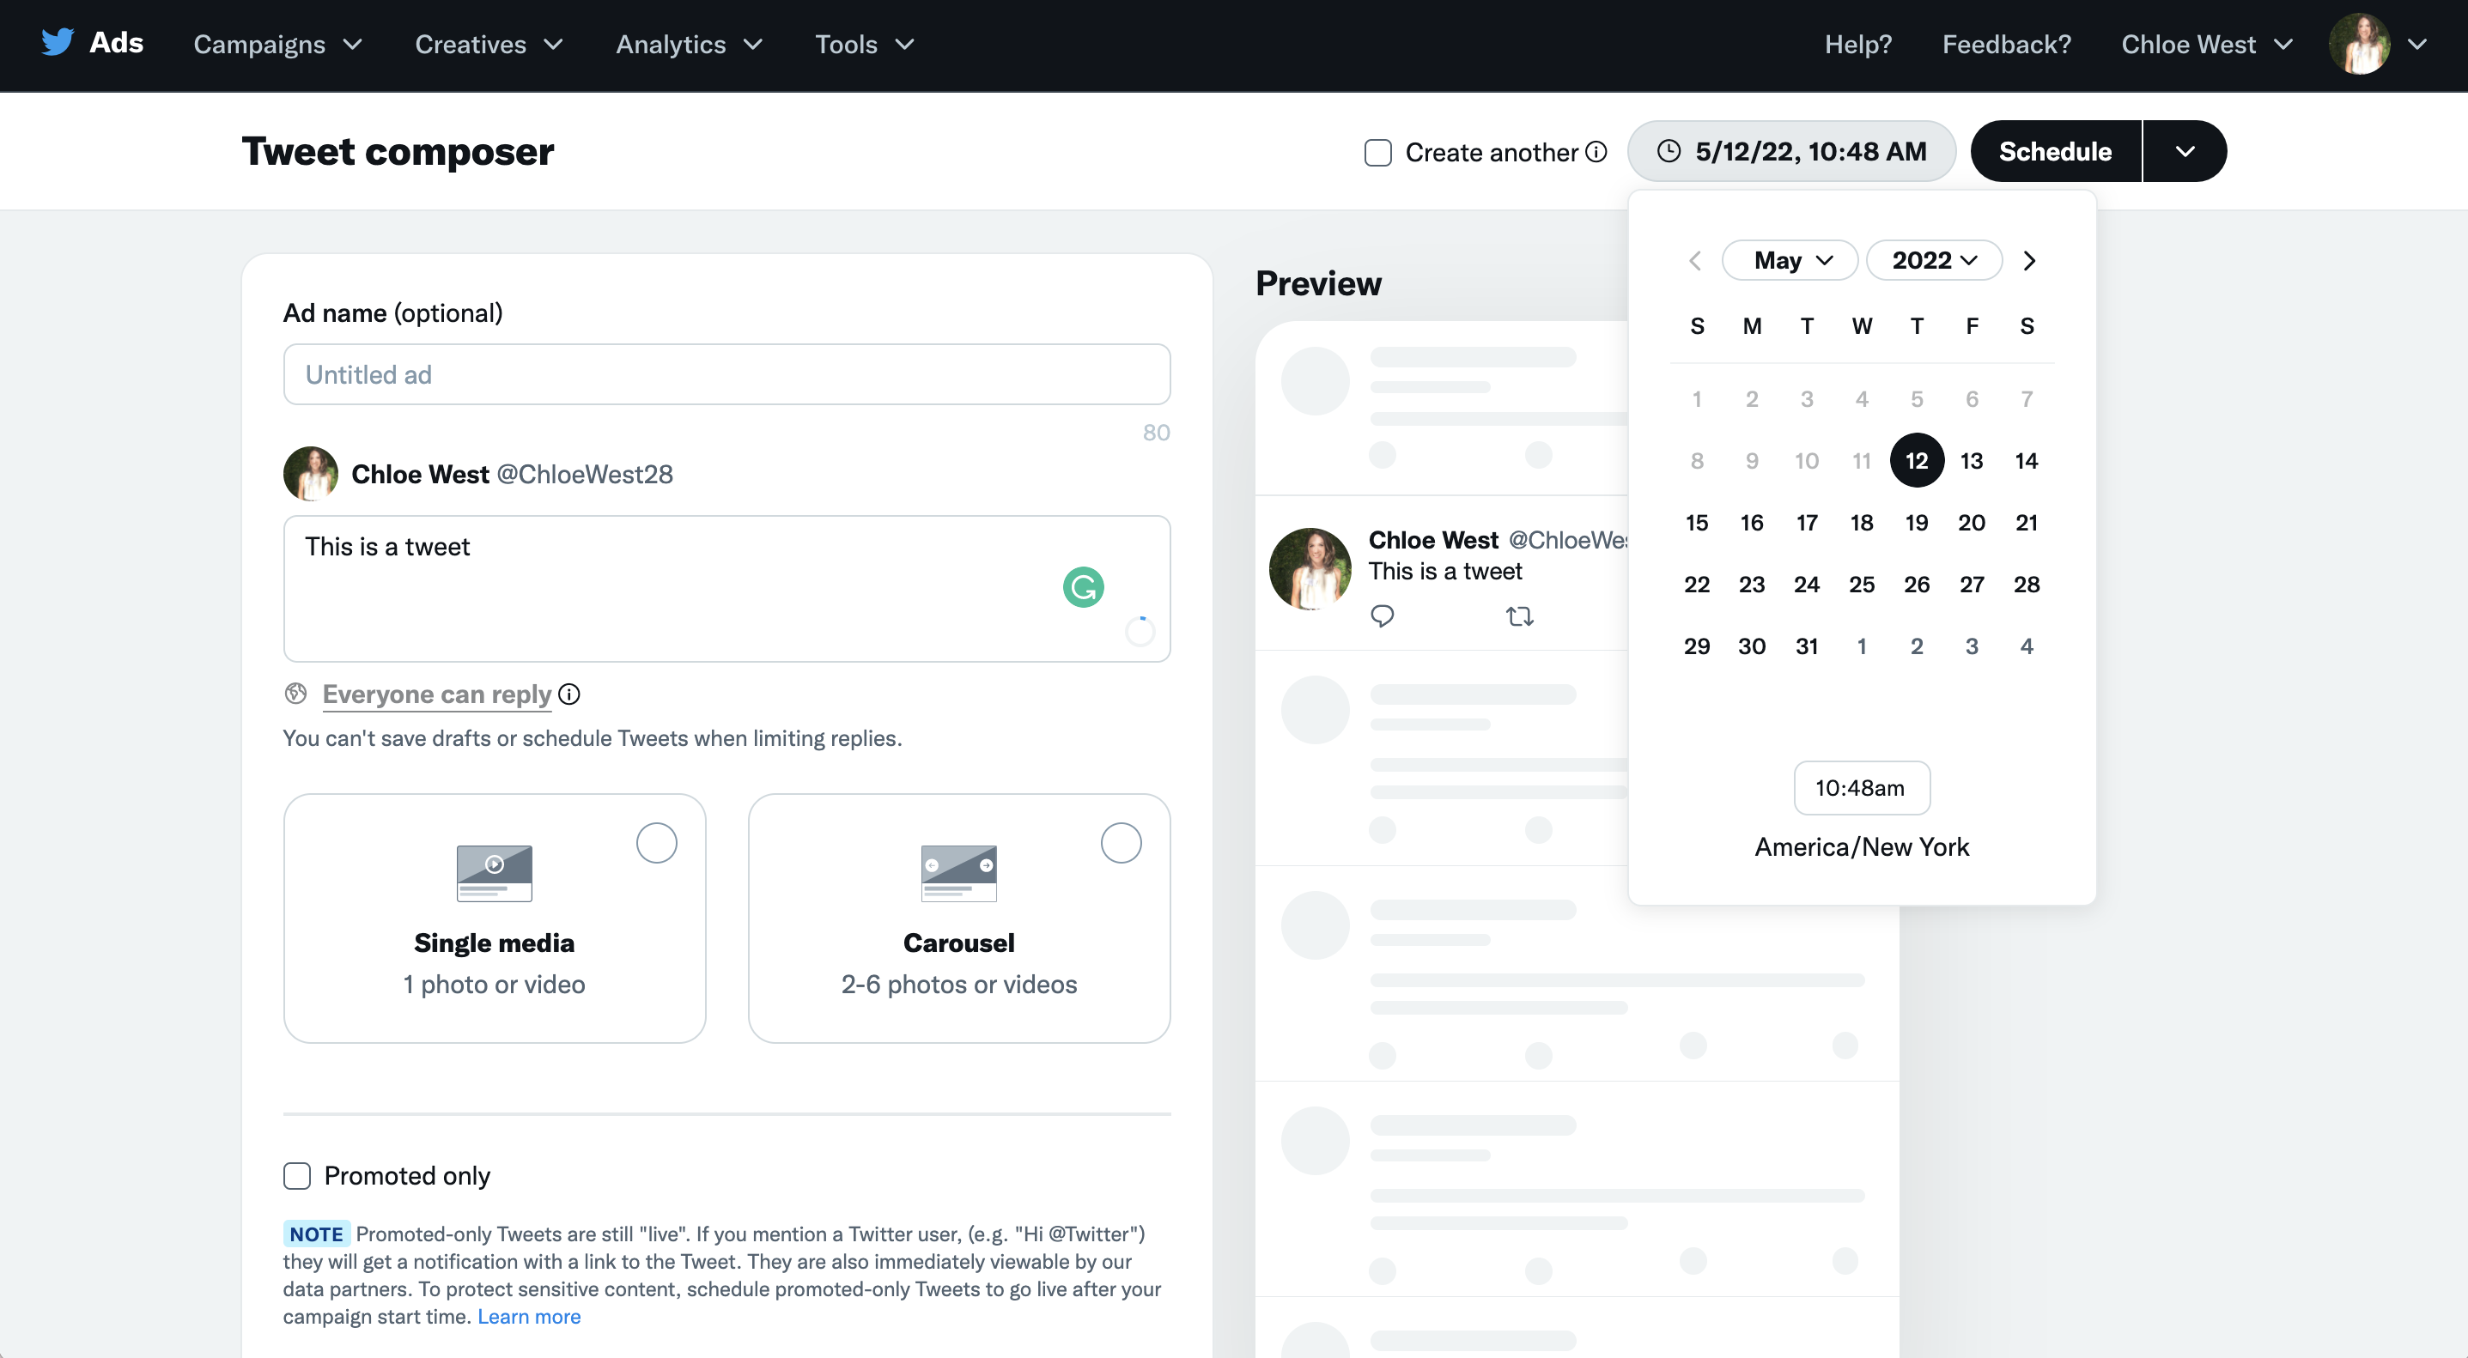Open the Campaigns menu

coord(277,44)
